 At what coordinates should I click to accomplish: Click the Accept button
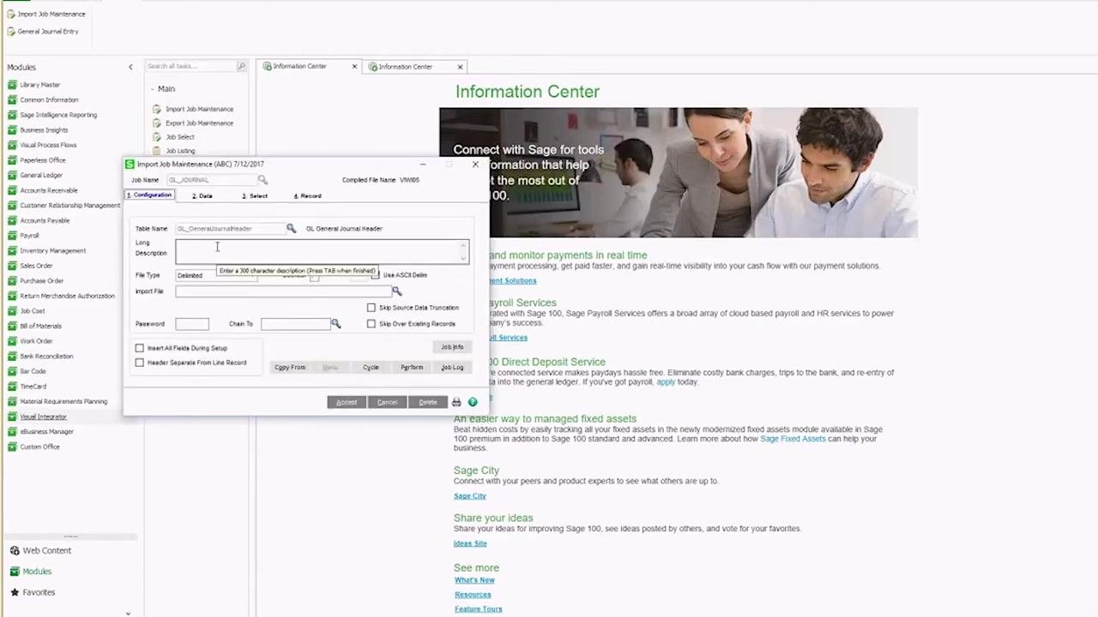click(347, 402)
